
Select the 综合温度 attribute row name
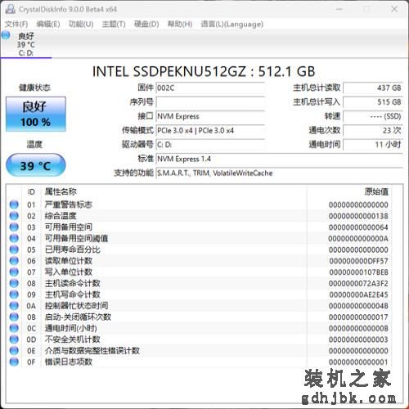[61, 216]
